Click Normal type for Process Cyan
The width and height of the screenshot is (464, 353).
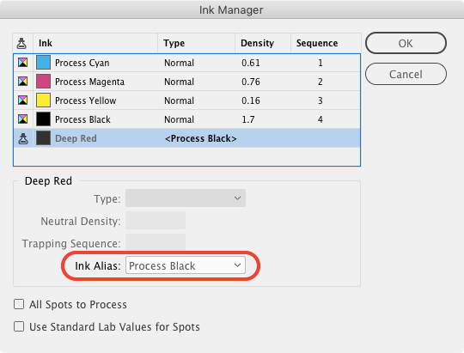point(179,63)
